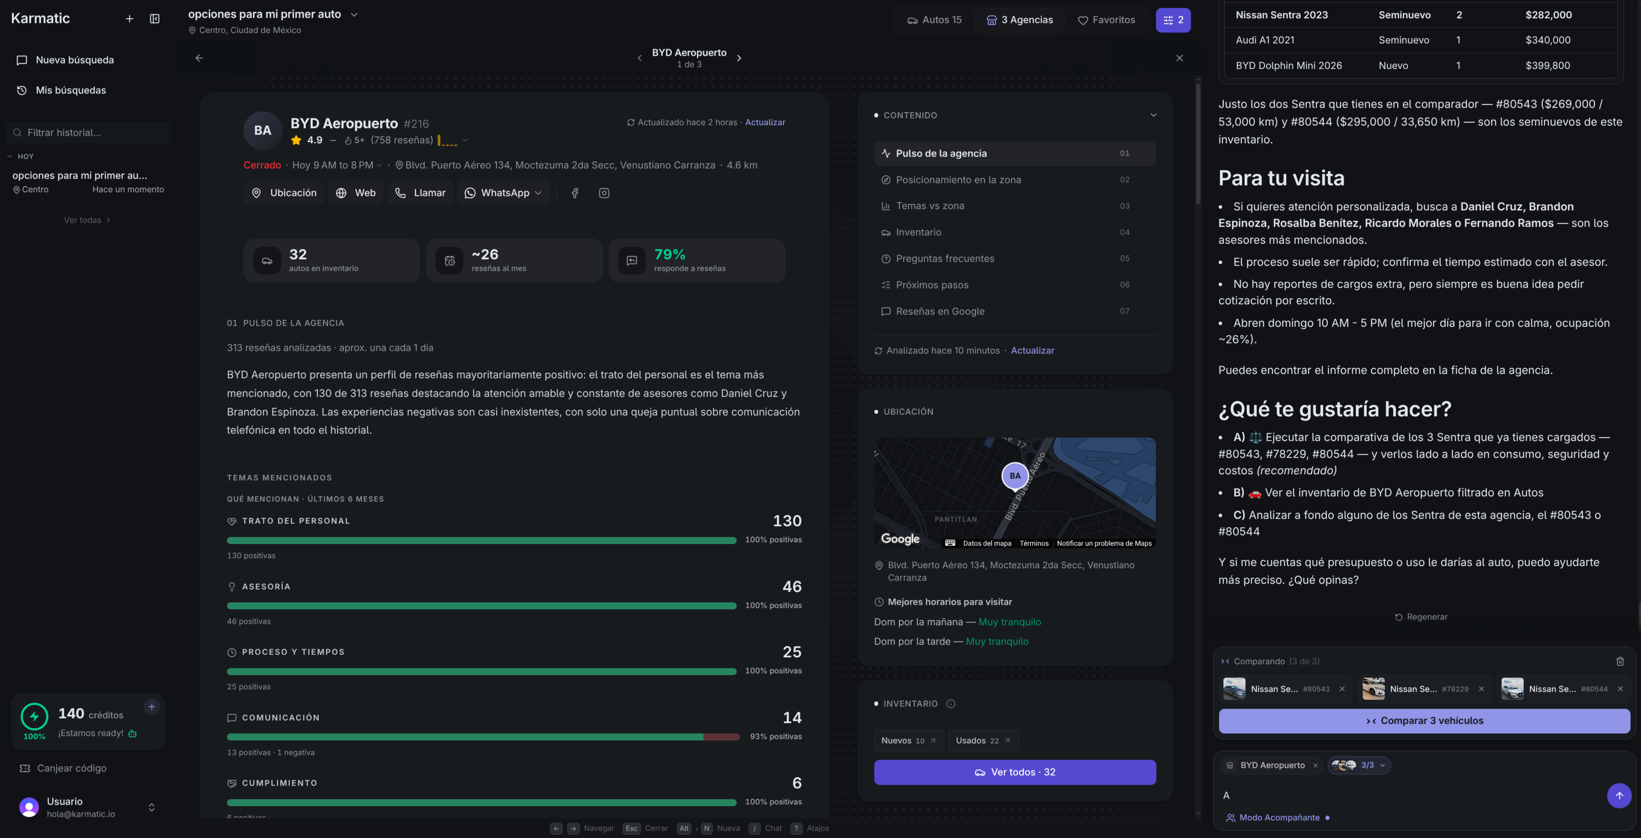The width and height of the screenshot is (1641, 838).
Task: Focus the Filtrar historial search field
Action: [x=88, y=132]
